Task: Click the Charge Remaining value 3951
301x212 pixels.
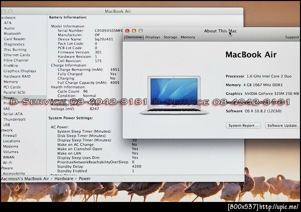Action: 115,69
